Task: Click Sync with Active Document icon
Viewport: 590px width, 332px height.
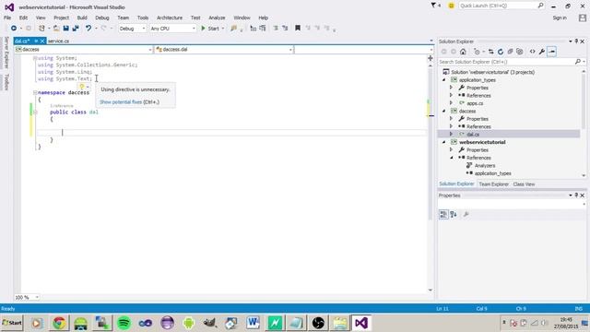Action: pyautogui.click(x=491, y=52)
